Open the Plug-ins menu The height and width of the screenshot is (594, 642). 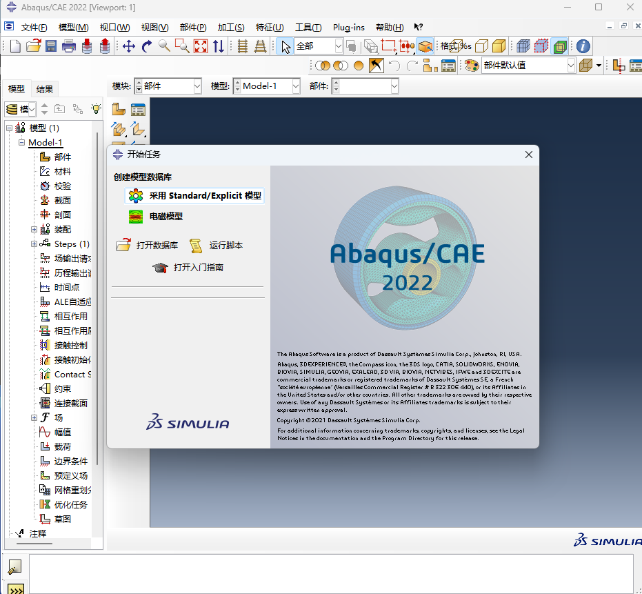[349, 28]
